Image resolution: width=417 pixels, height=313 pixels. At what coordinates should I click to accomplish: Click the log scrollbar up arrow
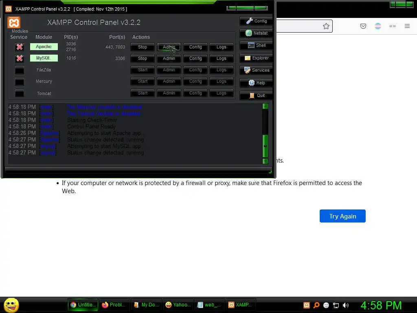tap(265, 106)
